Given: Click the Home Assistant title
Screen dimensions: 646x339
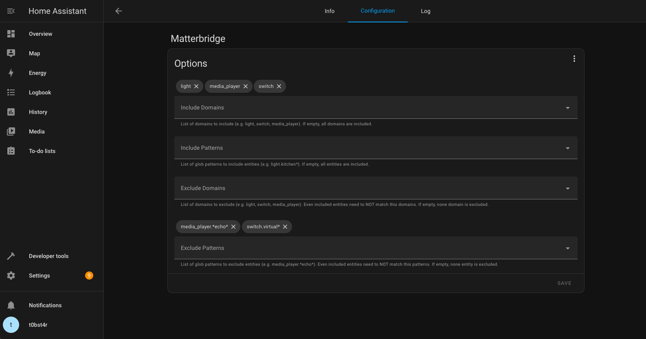Looking at the screenshot, I should coord(57,11).
